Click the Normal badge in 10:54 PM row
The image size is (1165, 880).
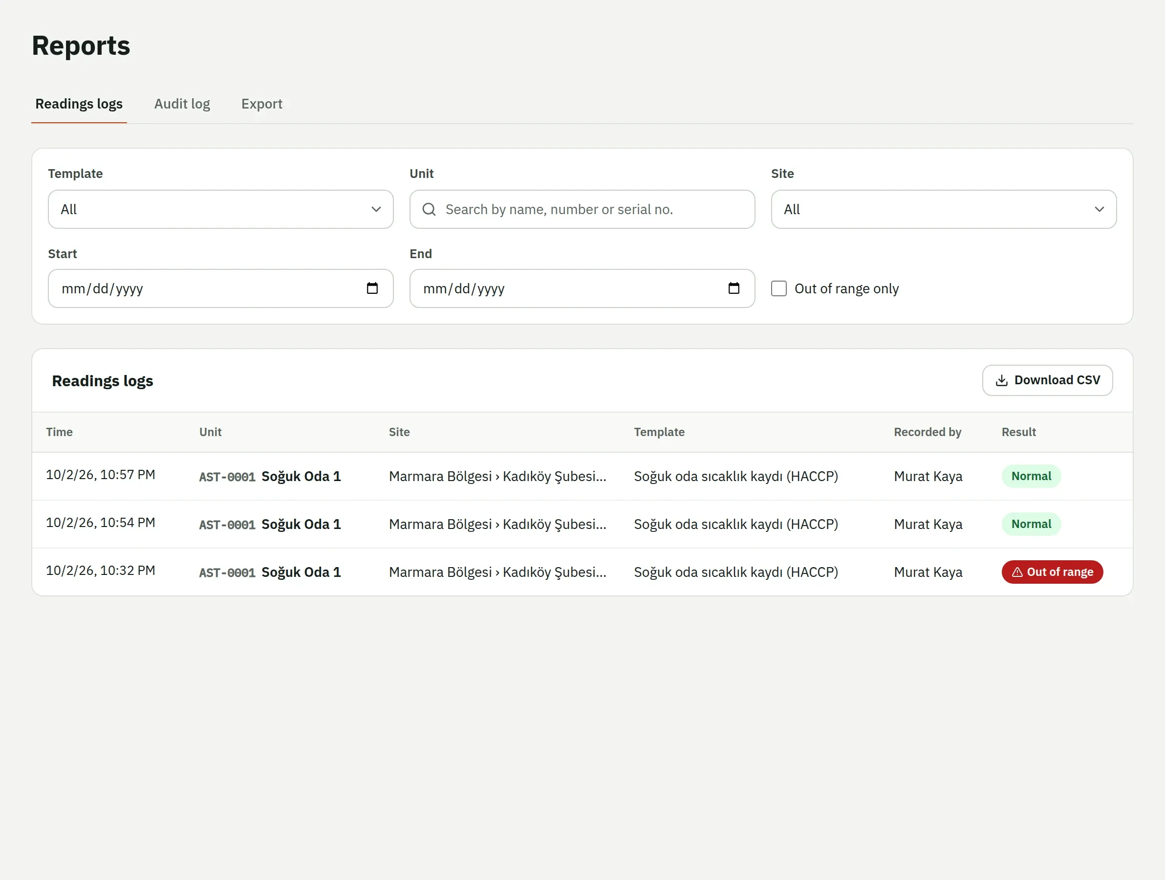click(x=1031, y=524)
